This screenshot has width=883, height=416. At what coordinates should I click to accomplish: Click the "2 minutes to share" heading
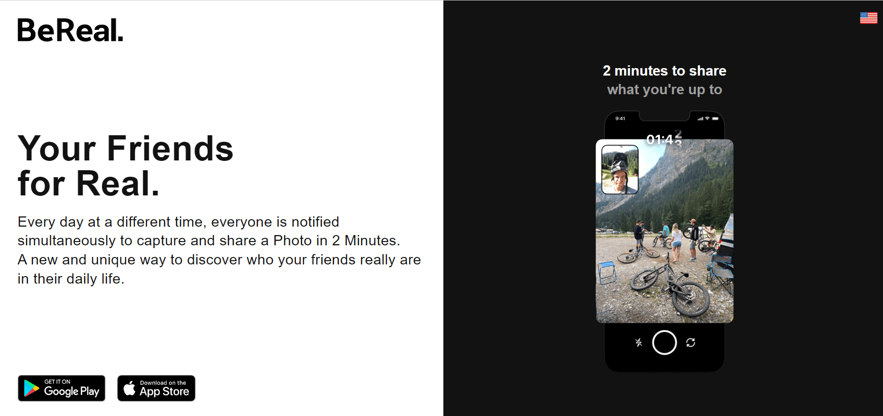(x=664, y=71)
